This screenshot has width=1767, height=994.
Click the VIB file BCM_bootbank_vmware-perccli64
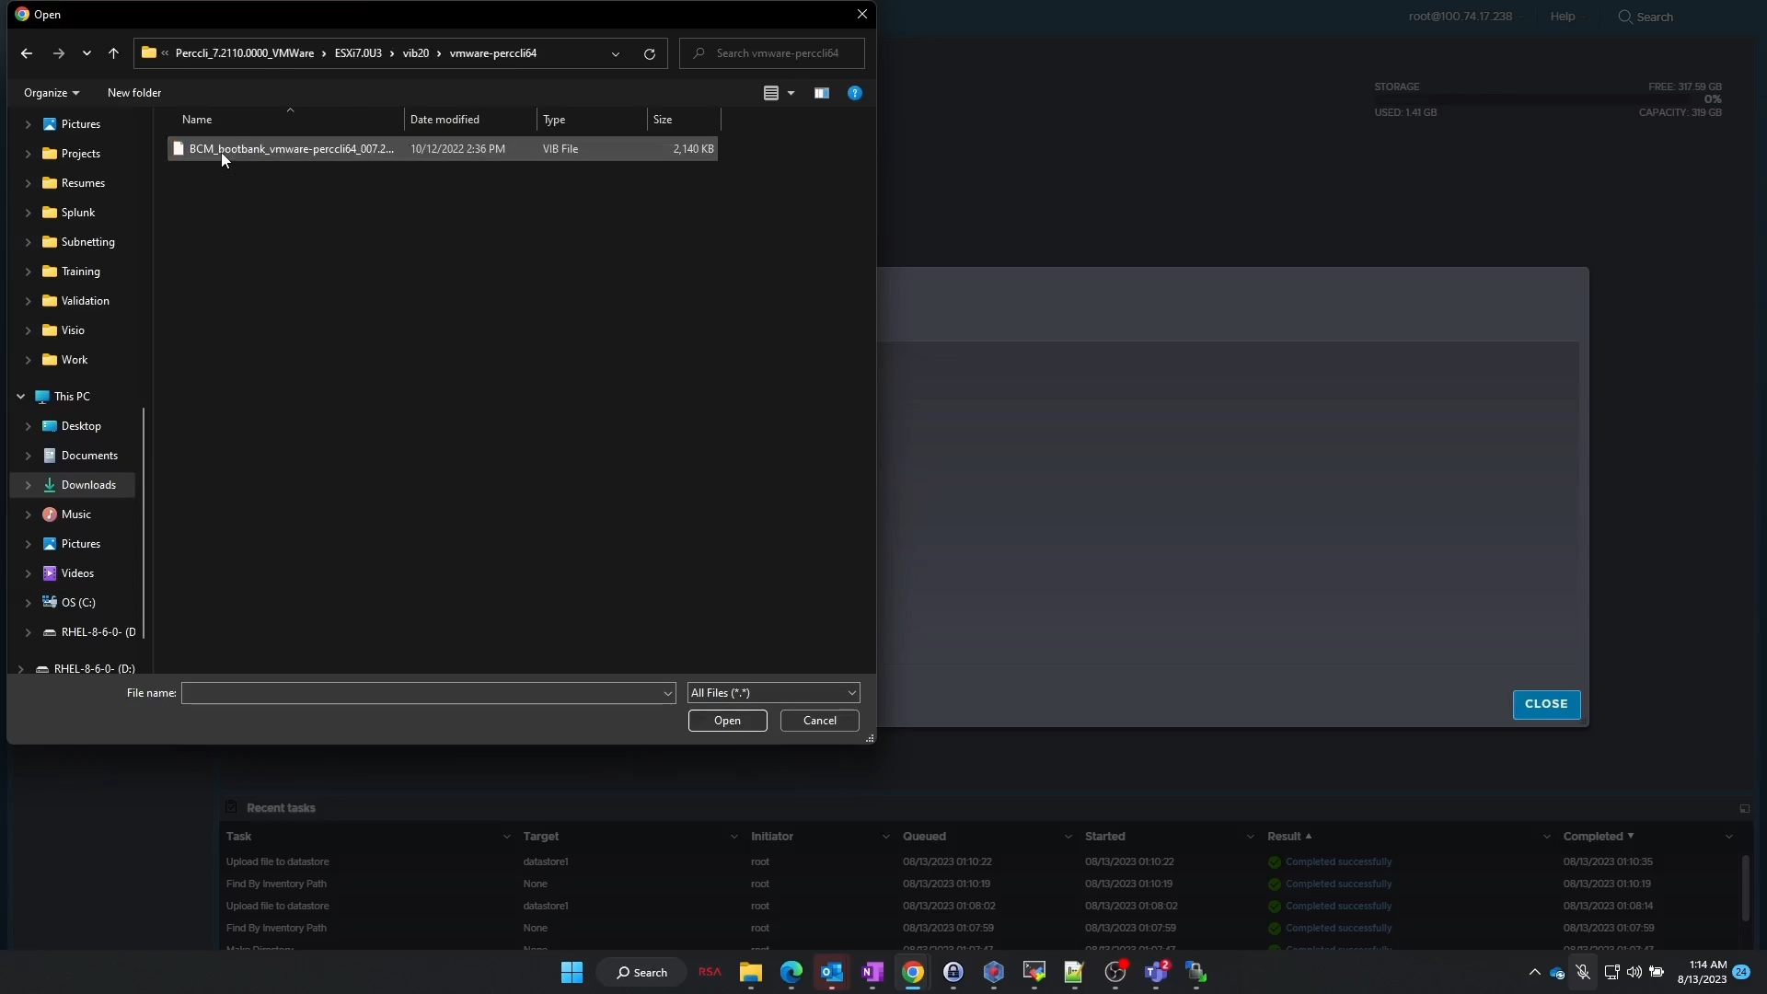pyautogui.click(x=291, y=148)
